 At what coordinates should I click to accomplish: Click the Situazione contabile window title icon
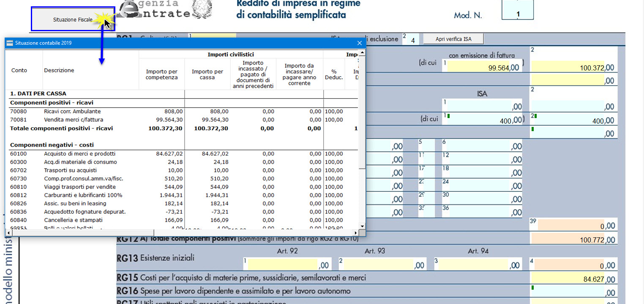pyautogui.click(x=10, y=43)
